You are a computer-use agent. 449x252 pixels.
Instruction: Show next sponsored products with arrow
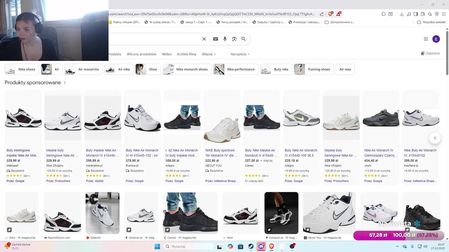[435, 138]
